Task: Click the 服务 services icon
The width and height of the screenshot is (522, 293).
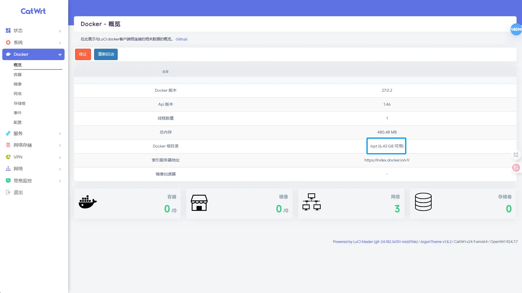Action: click(8, 133)
